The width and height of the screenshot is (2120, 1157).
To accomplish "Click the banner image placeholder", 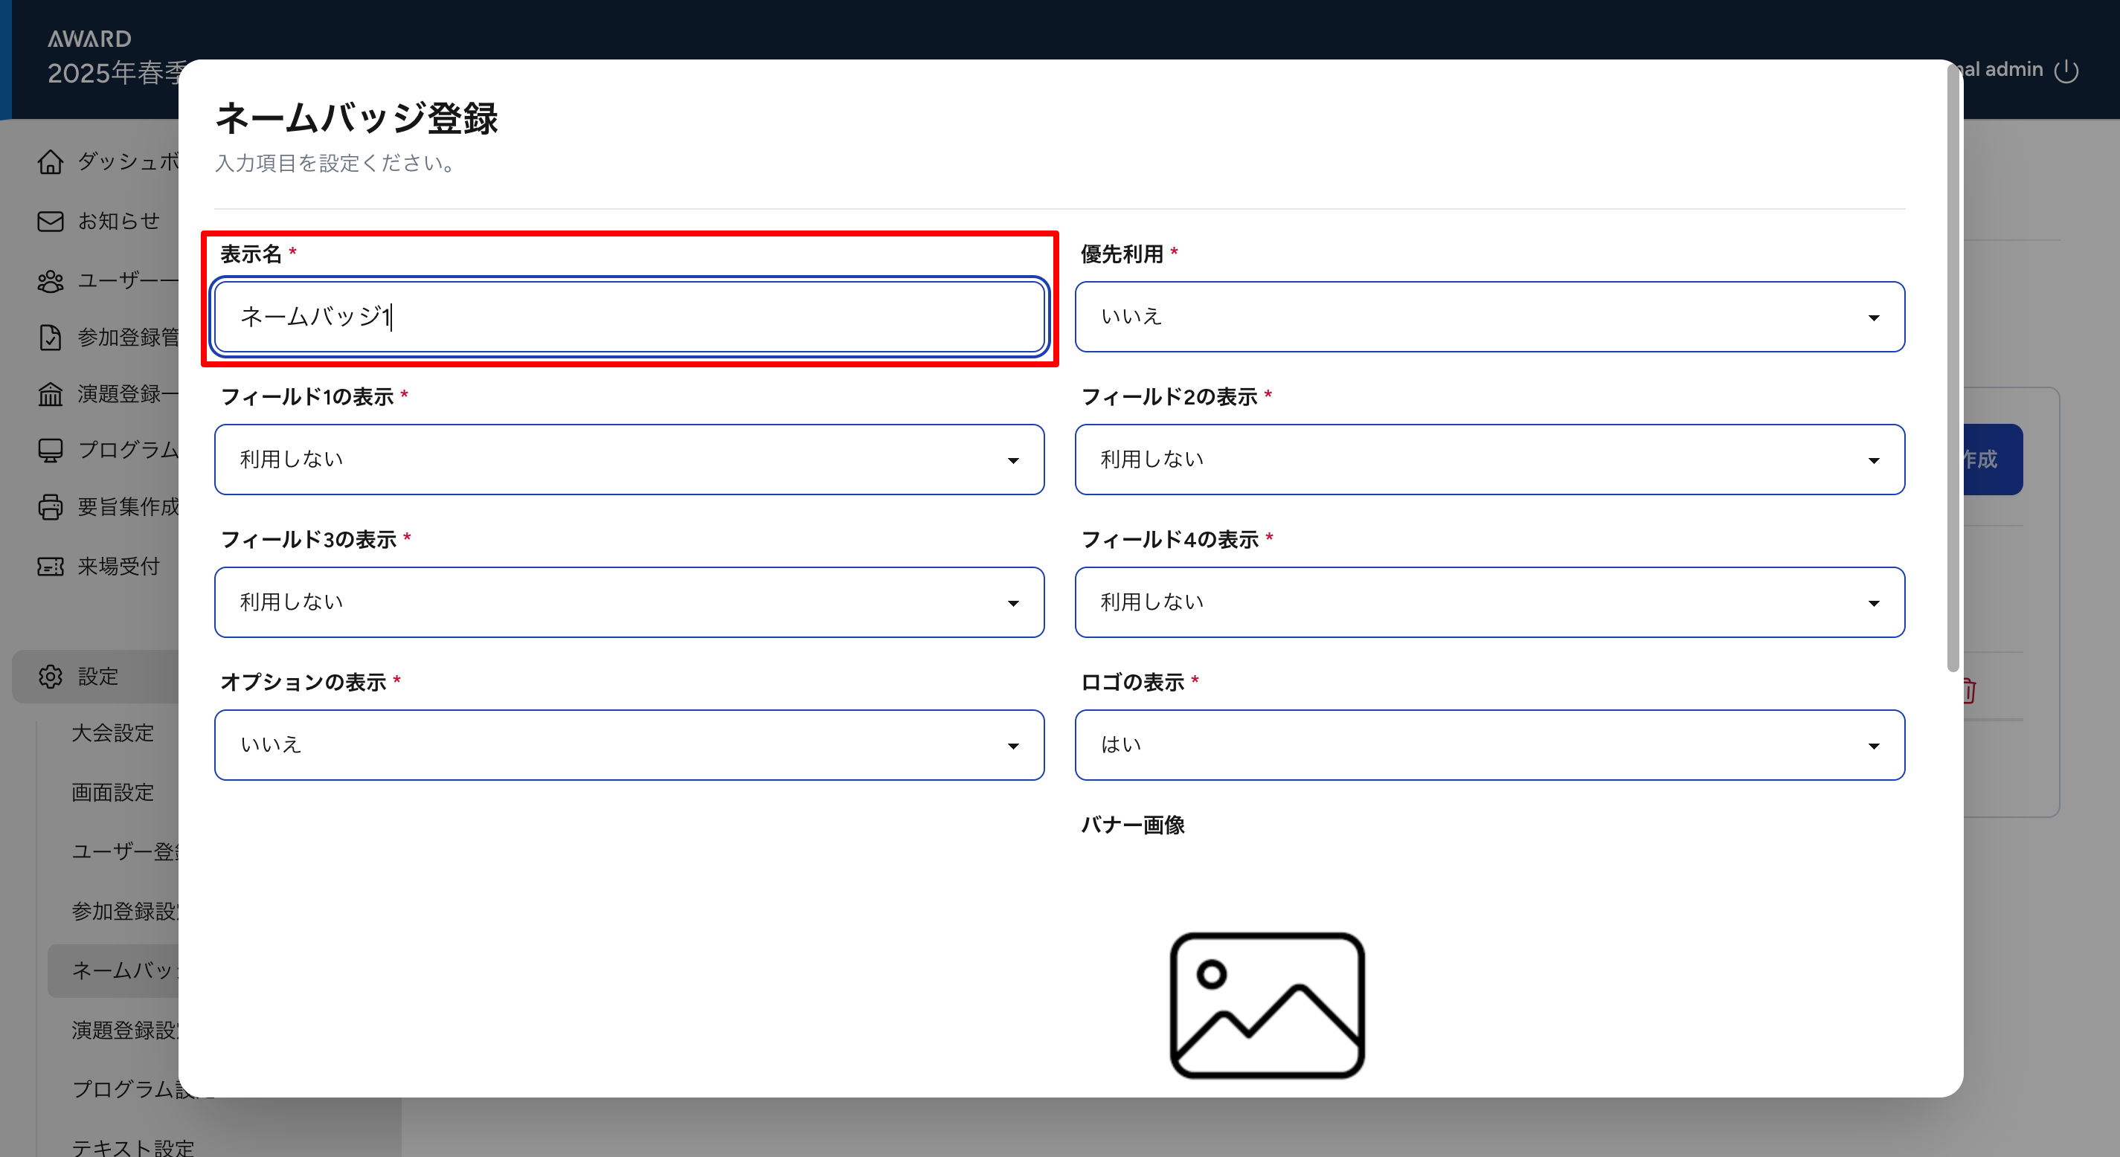I will 1267,1005.
